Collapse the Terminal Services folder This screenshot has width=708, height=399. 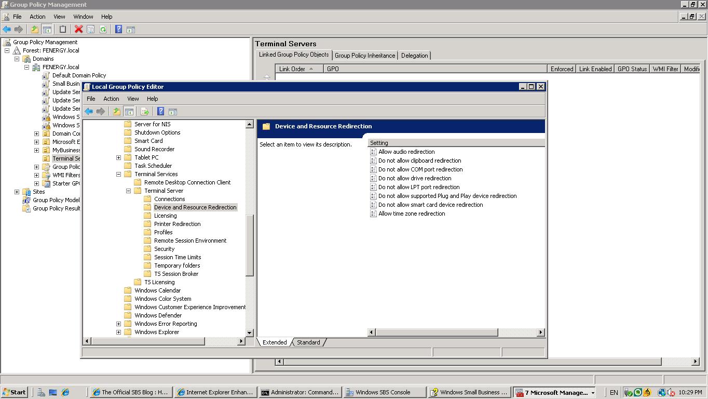tap(119, 174)
